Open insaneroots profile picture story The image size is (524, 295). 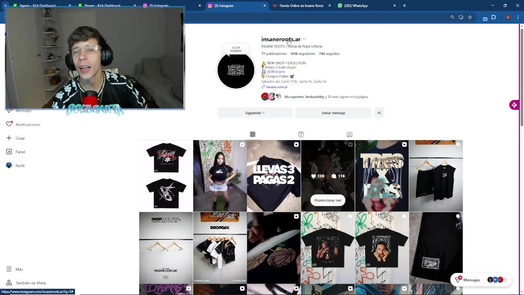pyautogui.click(x=236, y=70)
